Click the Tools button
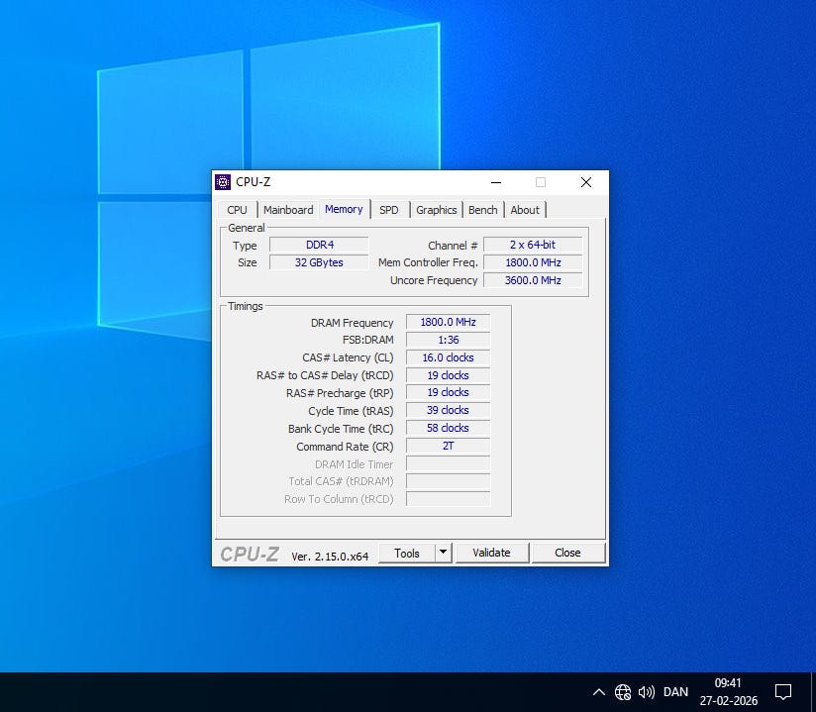816x712 pixels. [407, 553]
